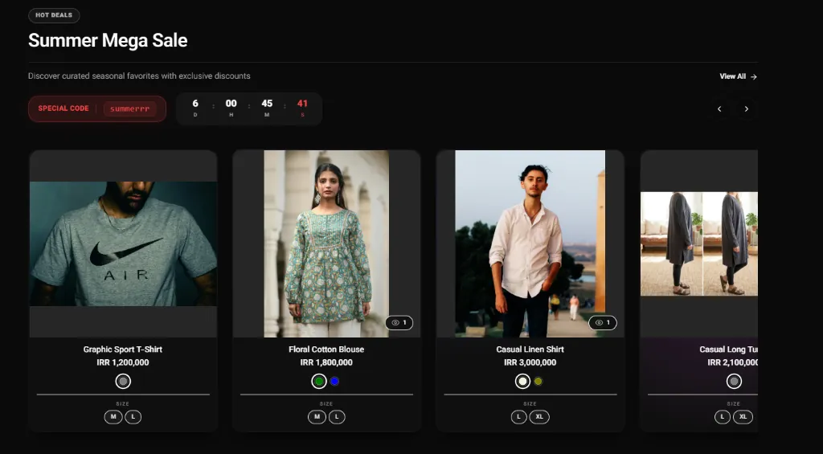Select green color for Floral Cotton Blouse
The height and width of the screenshot is (454, 823).
(318, 381)
